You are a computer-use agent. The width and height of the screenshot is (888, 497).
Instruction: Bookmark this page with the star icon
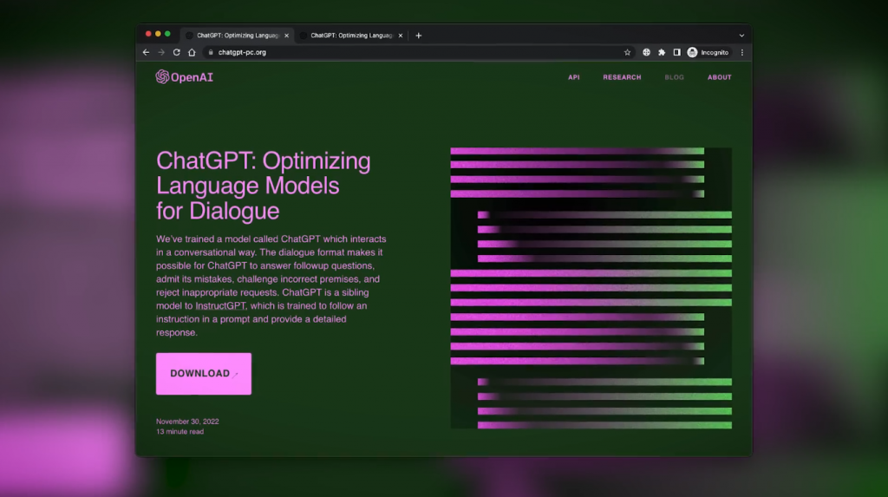[628, 52]
